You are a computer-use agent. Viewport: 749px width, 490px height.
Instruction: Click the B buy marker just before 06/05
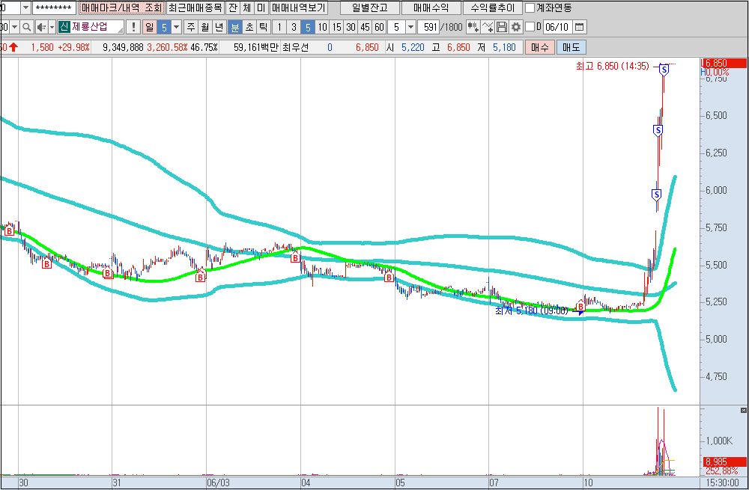coord(389,278)
